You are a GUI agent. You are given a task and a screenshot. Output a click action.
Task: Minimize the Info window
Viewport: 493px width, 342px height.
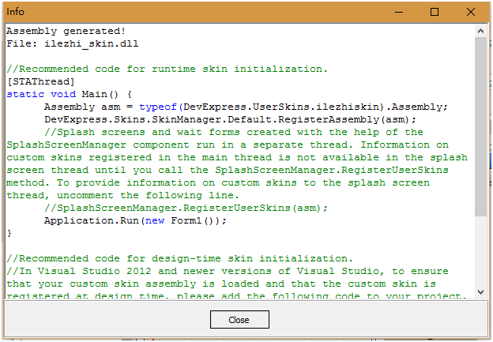pos(399,12)
